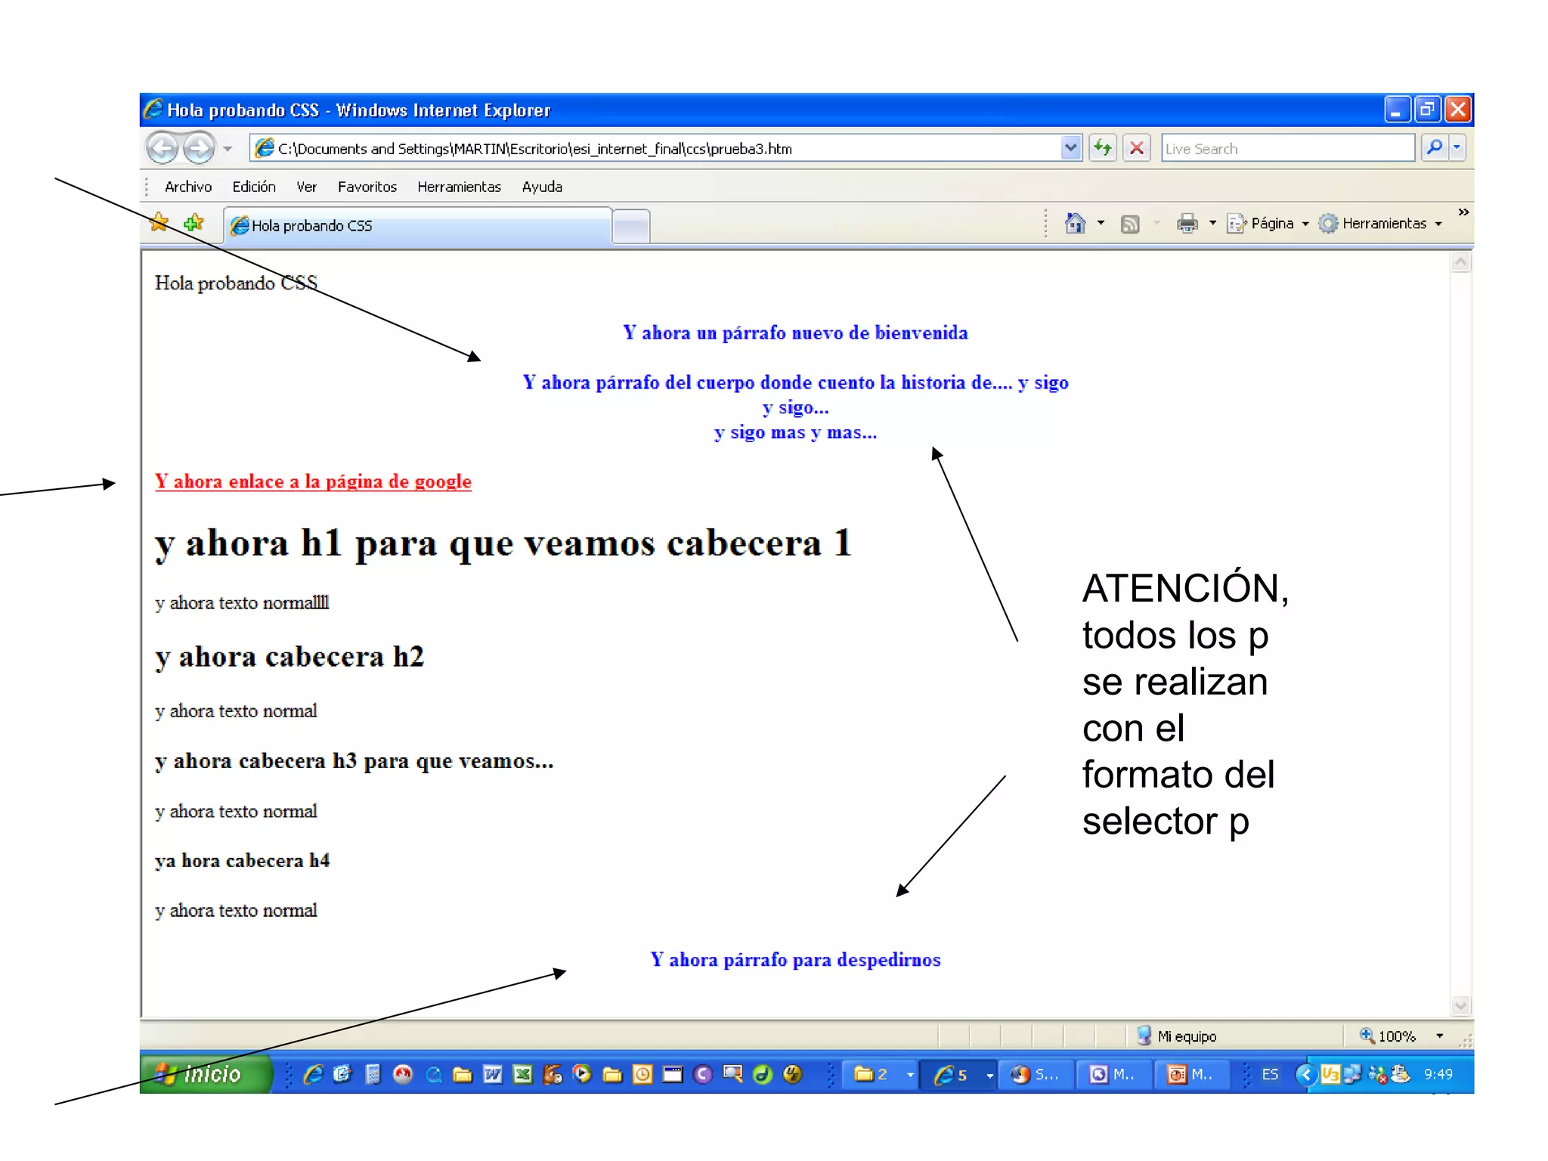This screenshot has width=1548, height=1161.
Task: Launch Microsoft Excel from quick launch
Action: (x=522, y=1074)
